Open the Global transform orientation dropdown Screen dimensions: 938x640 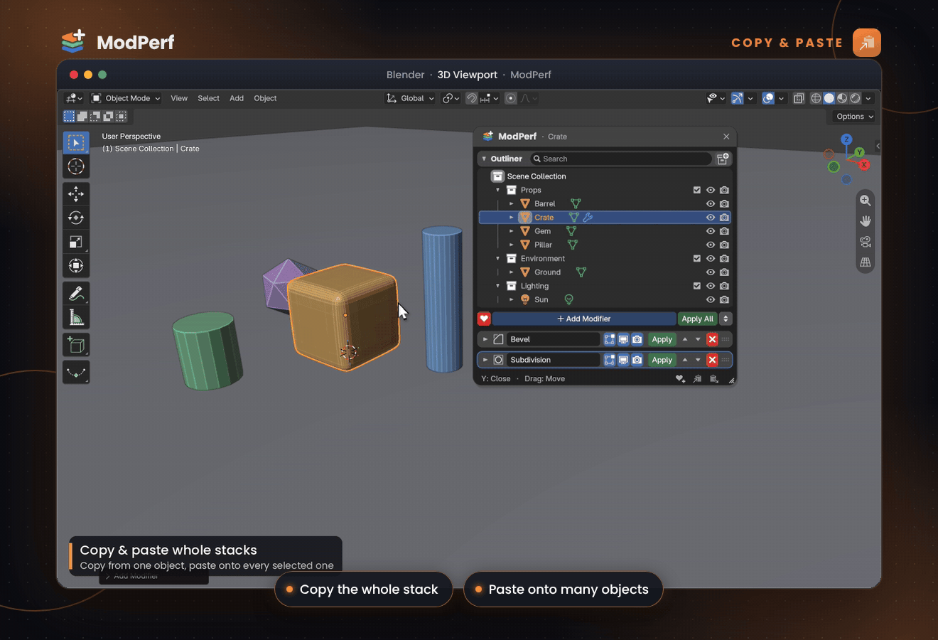[410, 98]
